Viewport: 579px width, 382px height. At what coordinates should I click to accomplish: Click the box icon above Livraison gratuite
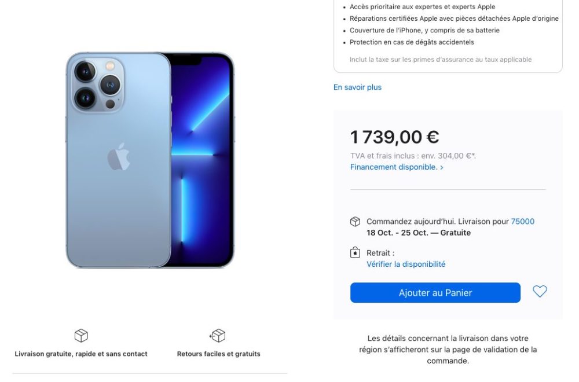81,336
